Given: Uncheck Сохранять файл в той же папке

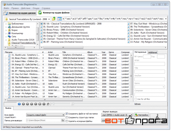Looking at the screenshot, I should click(67, 114).
